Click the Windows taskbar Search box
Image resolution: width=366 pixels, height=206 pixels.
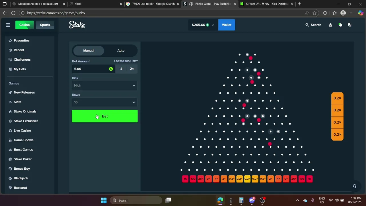tap(136, 200)
